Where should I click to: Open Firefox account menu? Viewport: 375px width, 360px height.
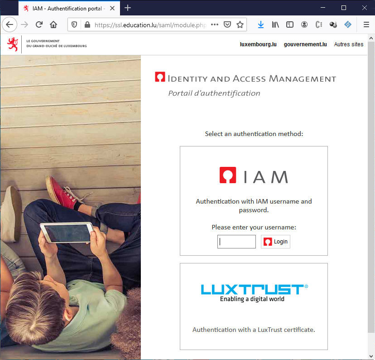pos(304,24)
